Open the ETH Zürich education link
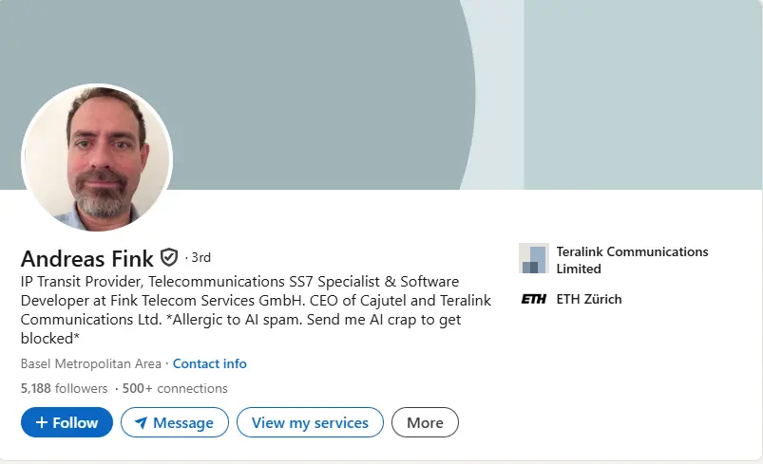The image size is (763, 464). pyautogui.click(x=589, y=300)
